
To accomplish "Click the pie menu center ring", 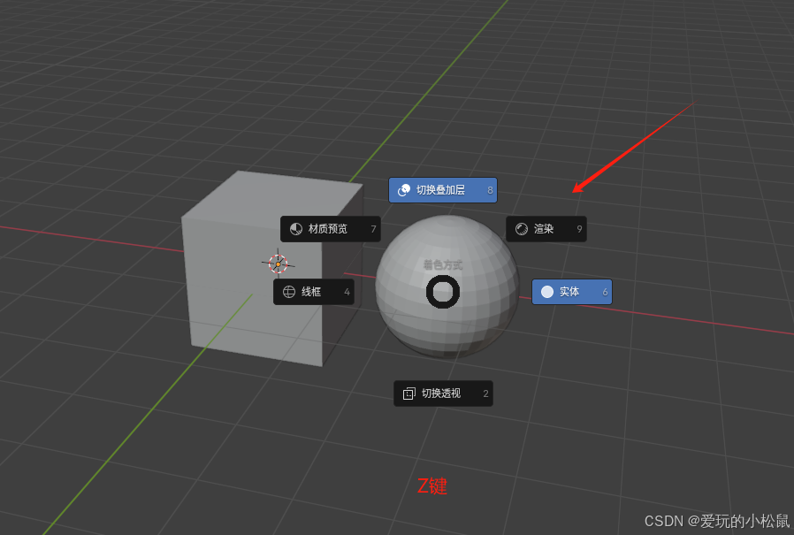I will pos(443,292).
